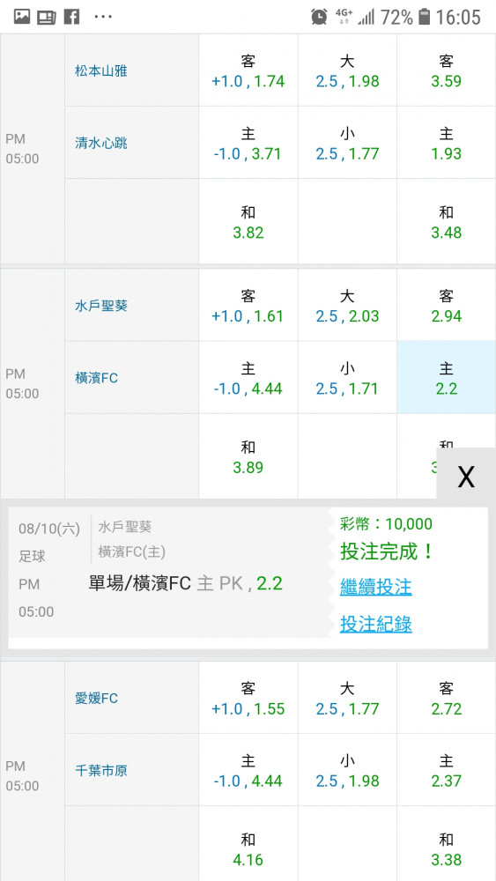Select 松本山雅 match over 2.5, 1.98
The width and height of the screenshot is (496, 881).
coord(347,70)
